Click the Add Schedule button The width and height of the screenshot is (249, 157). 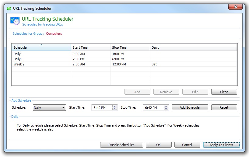(190, 107)
